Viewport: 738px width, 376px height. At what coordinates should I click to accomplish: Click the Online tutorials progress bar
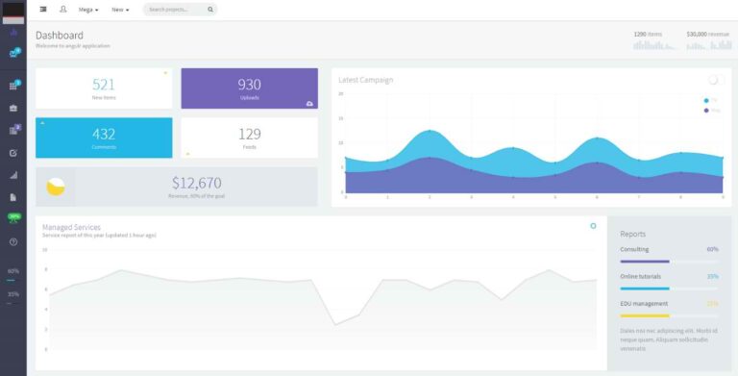tap(669, 288)
